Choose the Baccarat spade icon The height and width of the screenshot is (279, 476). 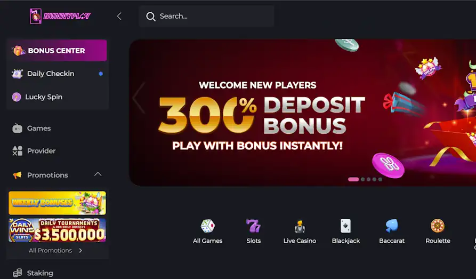(x=392, y=226)
